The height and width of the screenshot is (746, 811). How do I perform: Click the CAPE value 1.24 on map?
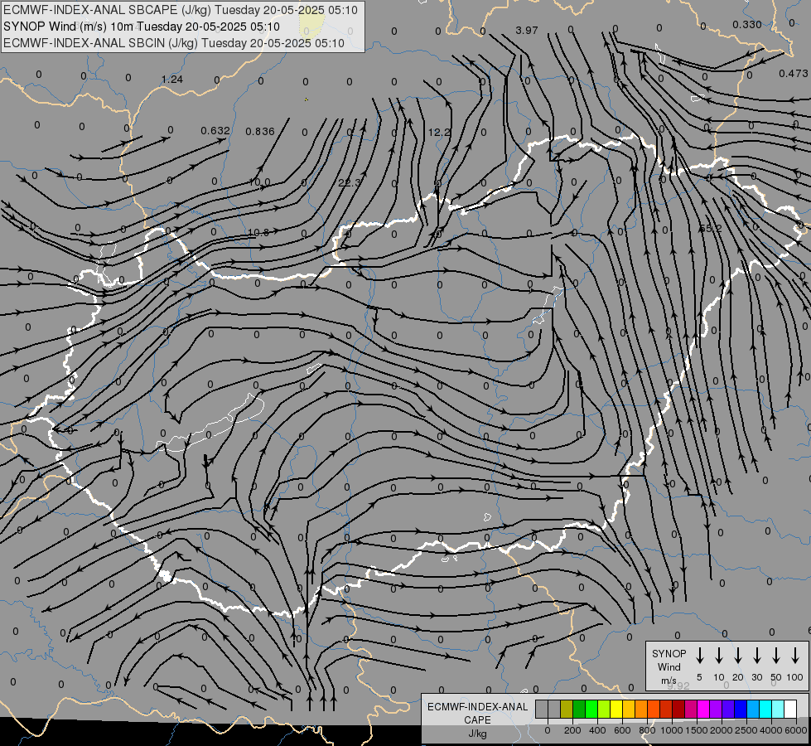tap(172, 80)
